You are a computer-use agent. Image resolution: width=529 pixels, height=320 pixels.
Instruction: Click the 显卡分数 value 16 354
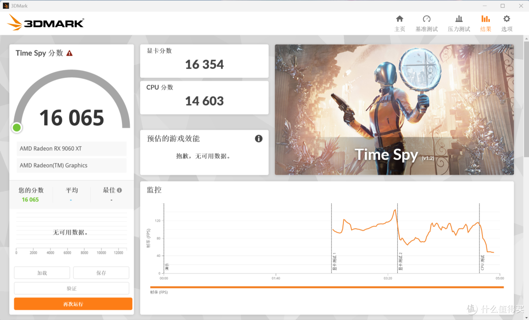click(204, 64)
